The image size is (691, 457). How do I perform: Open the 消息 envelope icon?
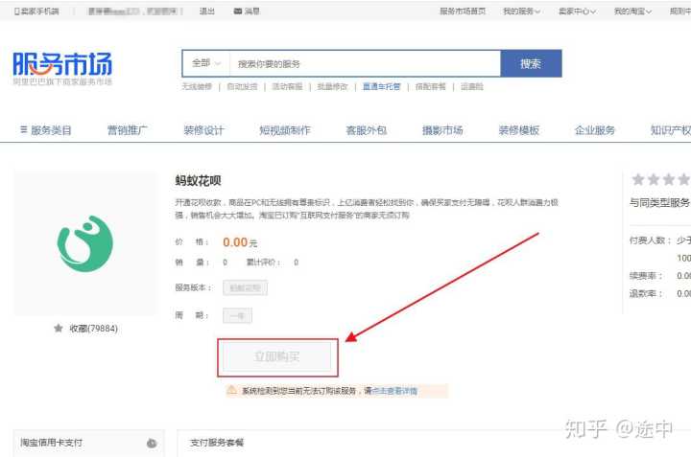point(238,11)
